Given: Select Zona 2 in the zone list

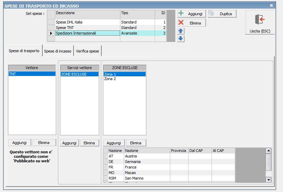Looking at the screenshot, I should coord(125,79).
